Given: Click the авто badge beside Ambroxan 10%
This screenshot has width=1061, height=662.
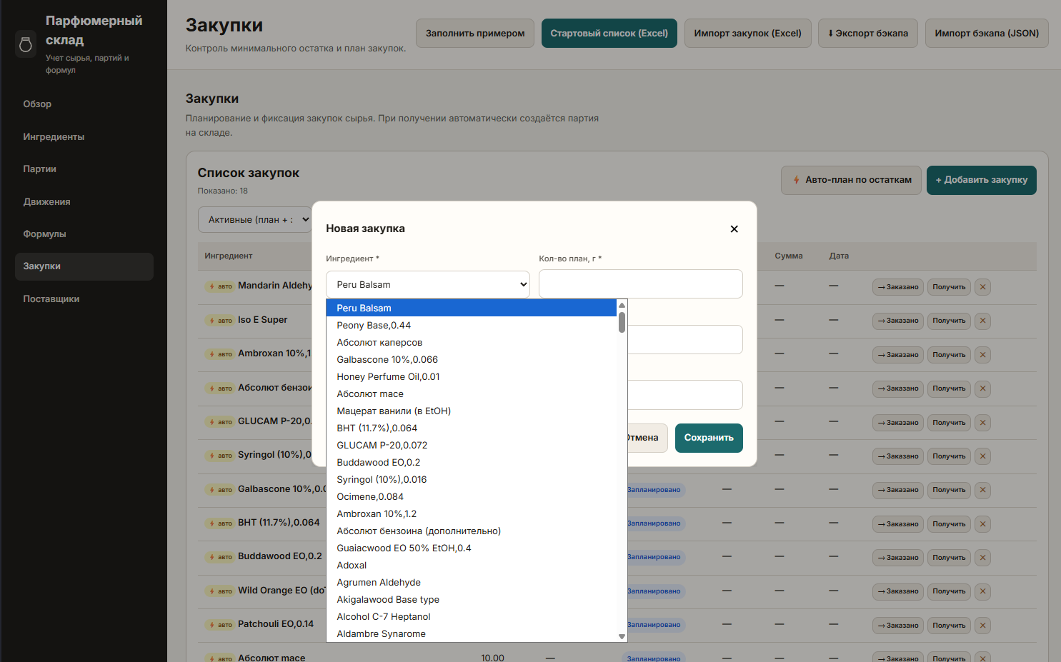Looking at the screenshot, I should (x=221, y=354).
